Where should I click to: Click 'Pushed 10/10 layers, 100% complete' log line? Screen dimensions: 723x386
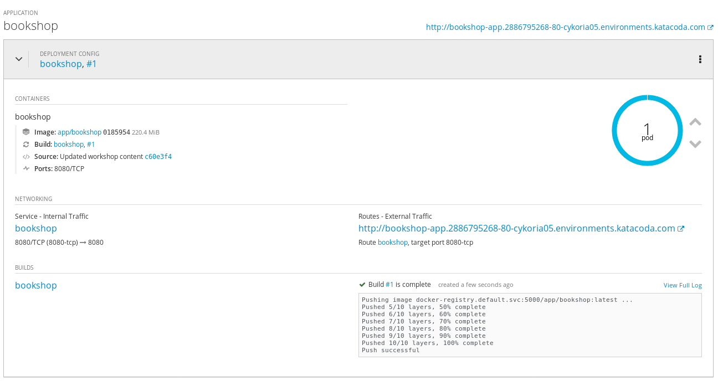pos(427,343)
